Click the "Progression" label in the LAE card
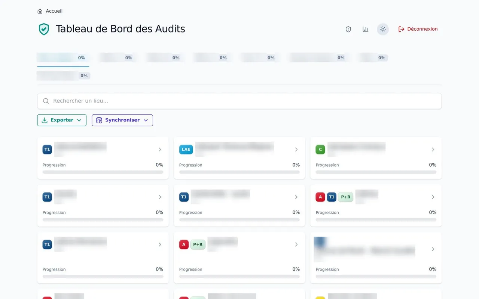 tap(191, 165)
